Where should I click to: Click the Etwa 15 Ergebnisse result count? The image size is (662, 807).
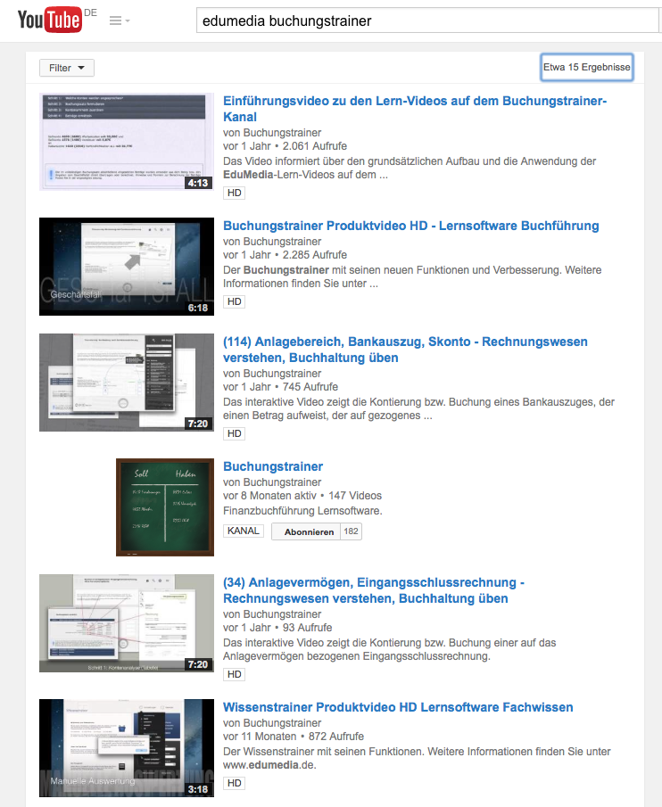tap(586, 67)
